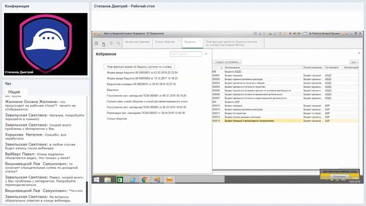
Task: Select Бюджет сводный с финансовыми показателями row
Action: tap(285, 121)
